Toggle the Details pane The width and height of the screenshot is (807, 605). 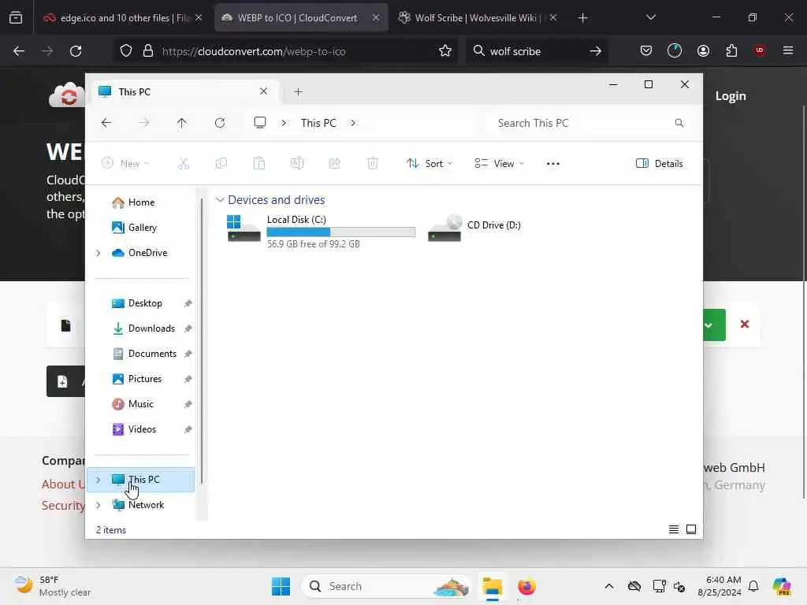(x=660, y=164)
